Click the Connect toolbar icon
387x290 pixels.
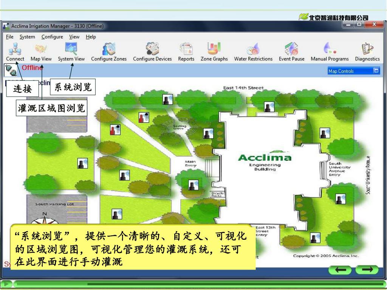coord(15,52)
